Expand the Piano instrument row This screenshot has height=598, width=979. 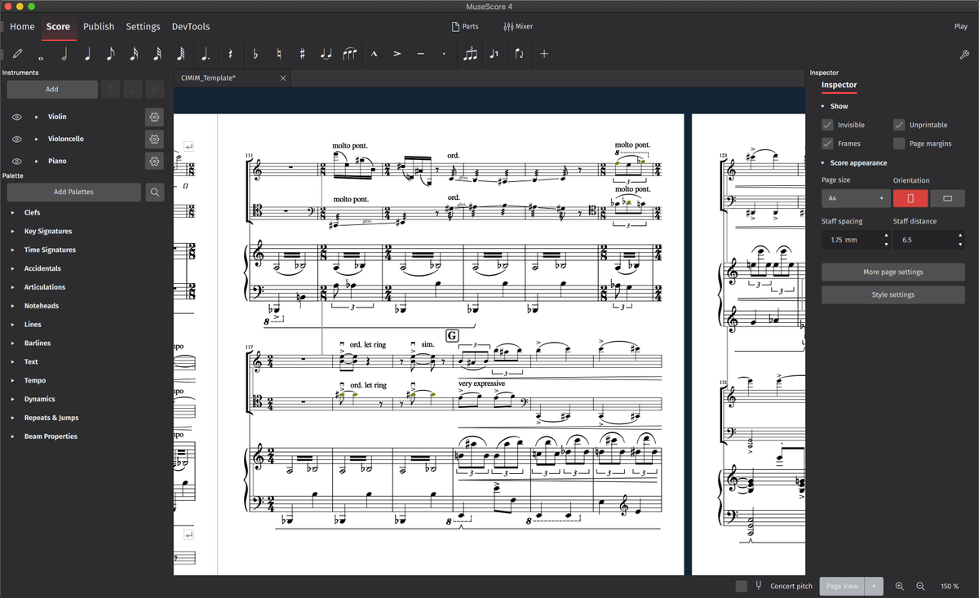pos(37,161)
